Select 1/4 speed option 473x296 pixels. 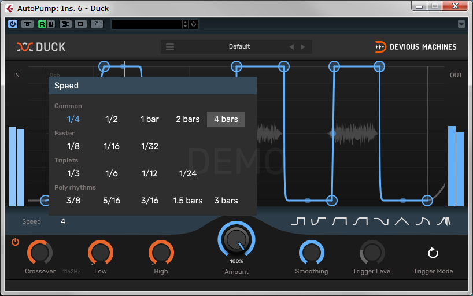[73, 119]
